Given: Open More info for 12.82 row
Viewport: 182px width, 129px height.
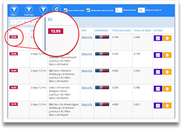Looking at the screenshot, I should [x=87, y=87].
